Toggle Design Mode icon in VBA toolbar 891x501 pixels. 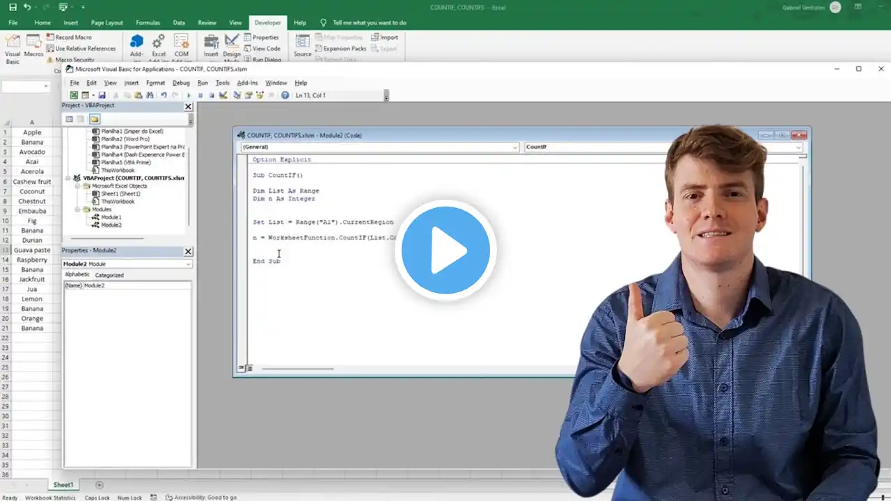pyautogui.click(x=223, y=95)
